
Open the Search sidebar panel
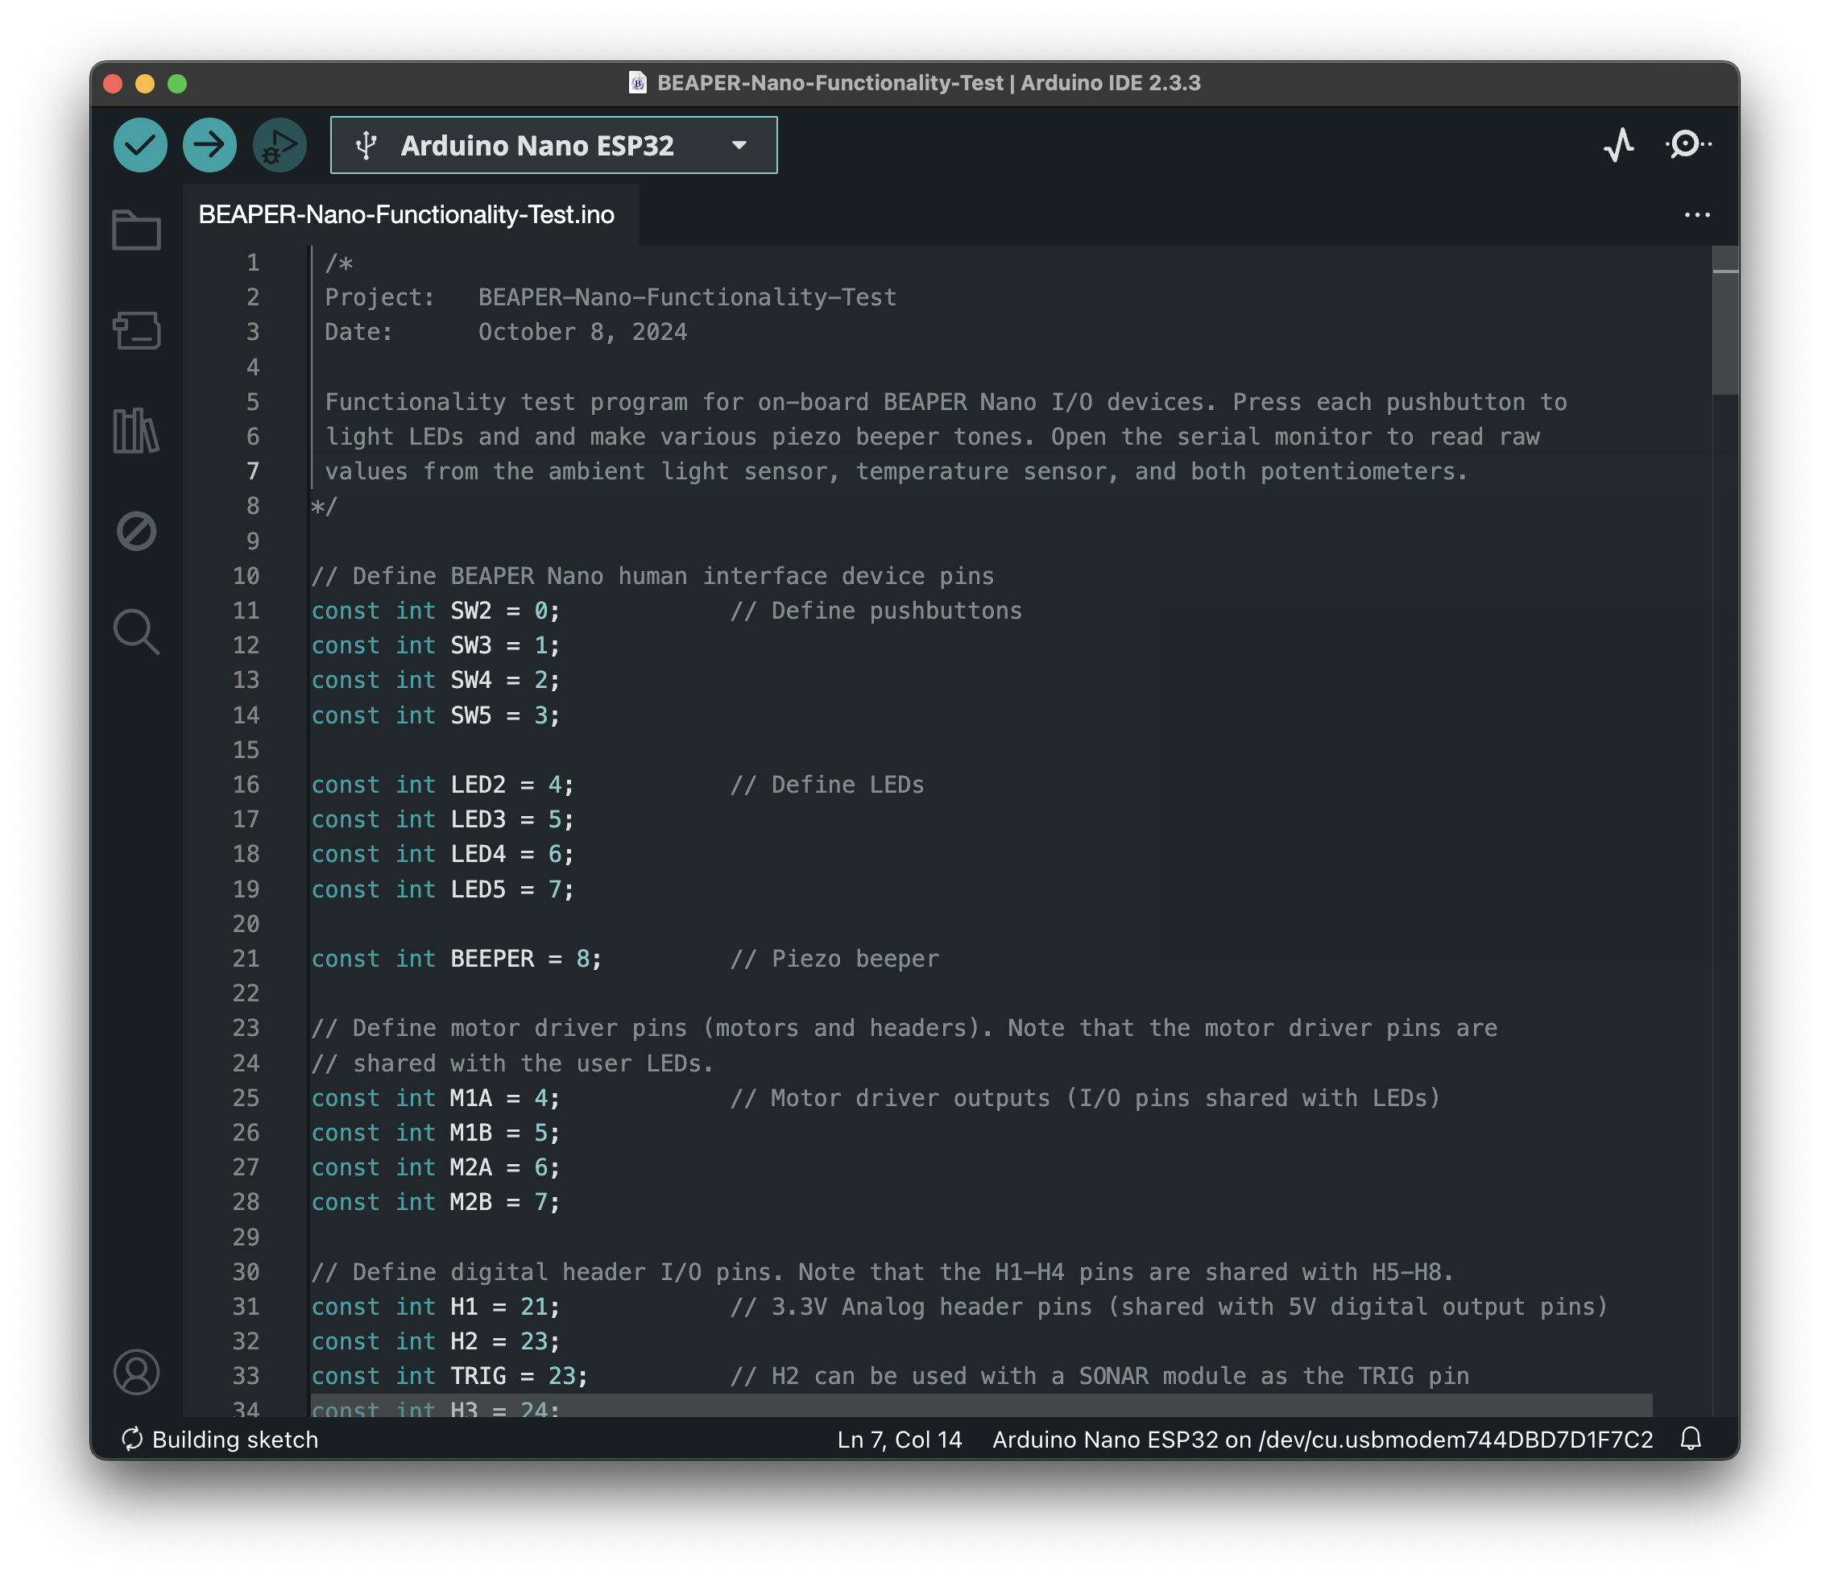(x=137, y=632)
